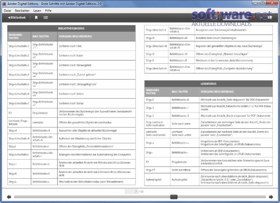
Task: Click the bookmark icon in toolbar
Action: coord(36,17)
